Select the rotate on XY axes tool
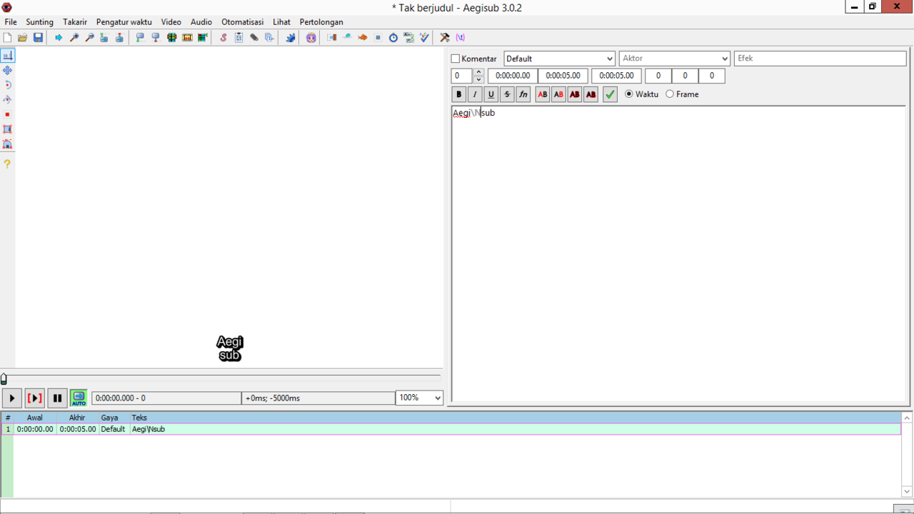This screenshot has height=514, width=914. [x=7, y=99]
